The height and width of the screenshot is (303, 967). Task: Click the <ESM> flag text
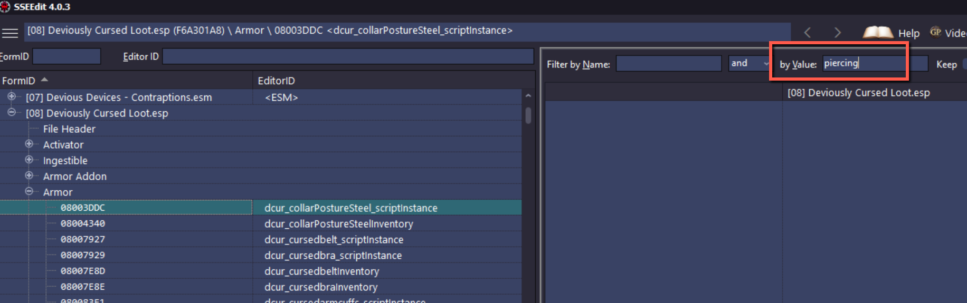281,97
